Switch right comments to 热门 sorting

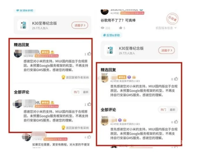pyautogui.click(x=163, y=110)
